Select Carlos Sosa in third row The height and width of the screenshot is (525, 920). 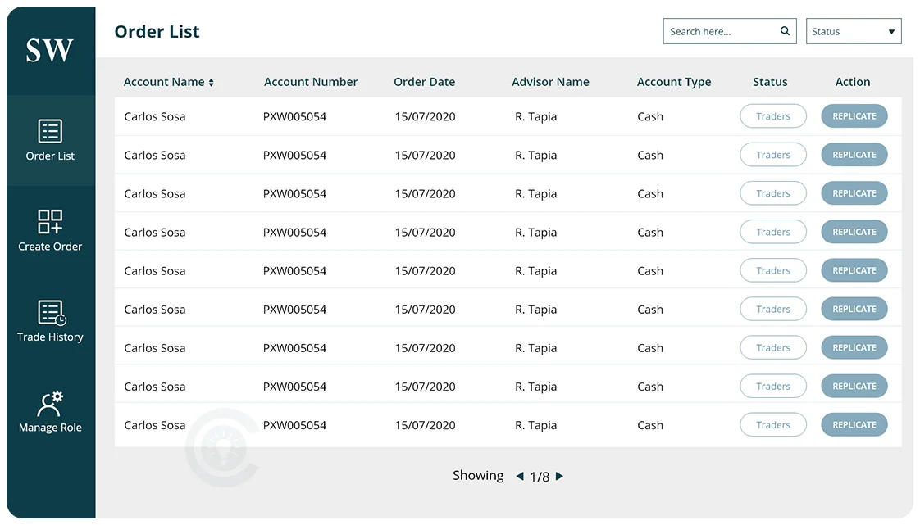click(x=155, y=194)
